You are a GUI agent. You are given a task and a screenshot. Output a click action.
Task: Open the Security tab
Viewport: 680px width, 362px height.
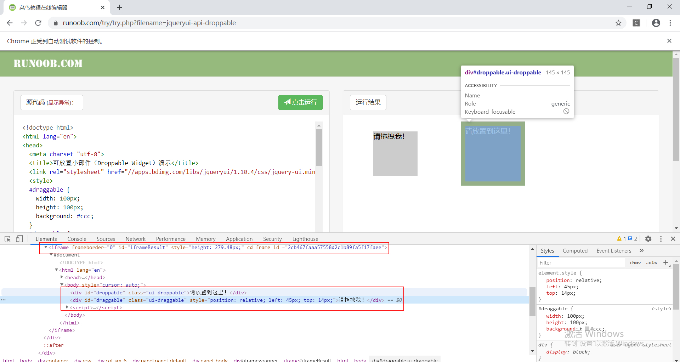[x=272, y=239]
